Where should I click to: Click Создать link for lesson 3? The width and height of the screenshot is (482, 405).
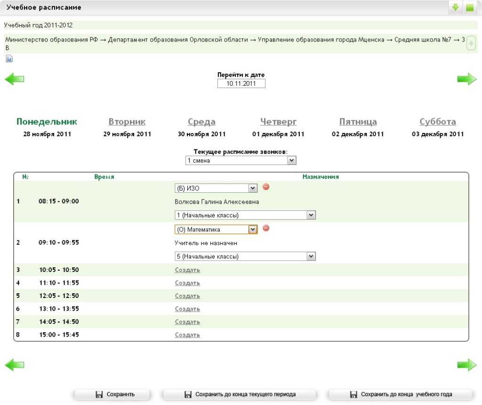point(187,270)
